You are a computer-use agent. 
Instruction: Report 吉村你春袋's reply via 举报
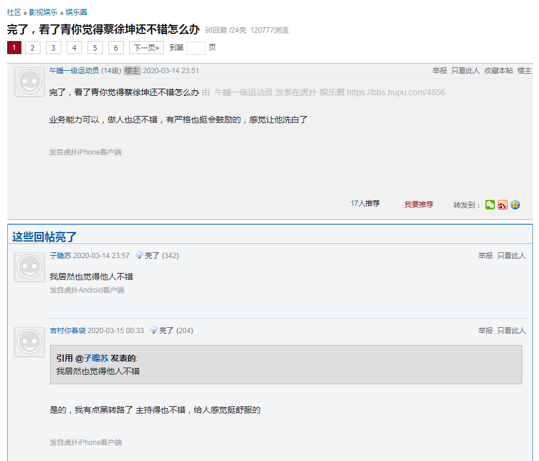[x=485, y=331]
